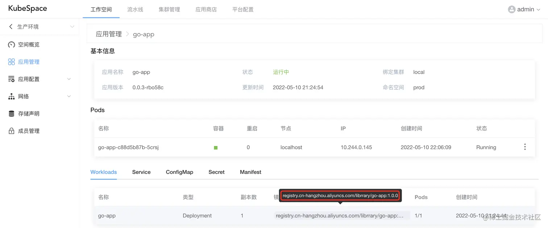Open the 集群管理 menu item
This screenshot has width=548, height=228.
(x=169, y=9)
